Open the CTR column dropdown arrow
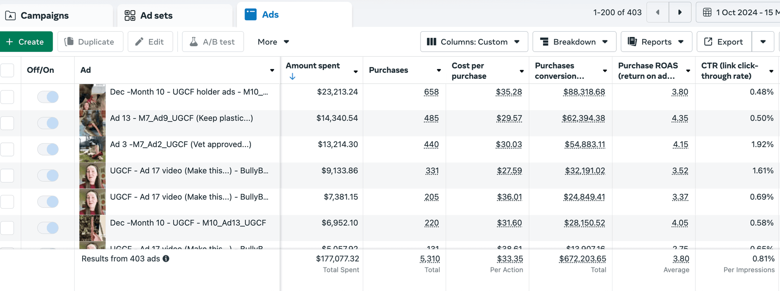The width and height of the screenshot is (780, 291). click(x=771, y=71)
